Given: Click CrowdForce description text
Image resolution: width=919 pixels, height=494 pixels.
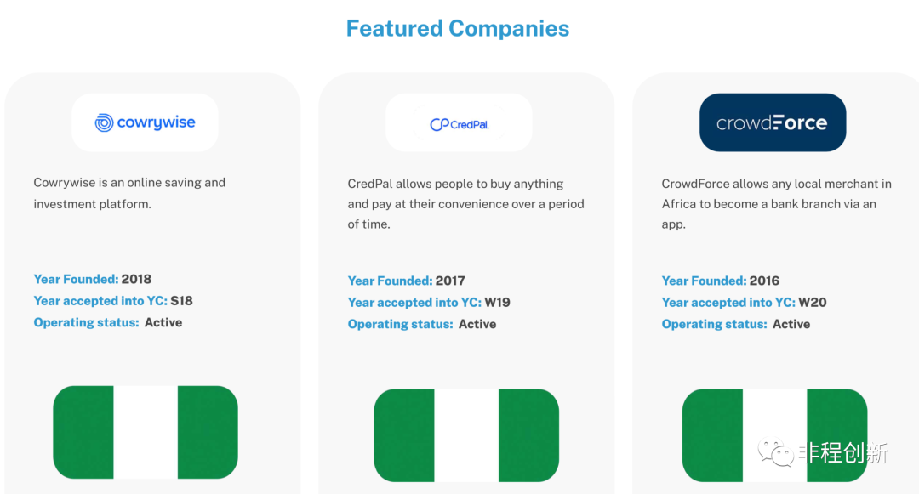Looking at the screenshot, I should pos(777,204).
